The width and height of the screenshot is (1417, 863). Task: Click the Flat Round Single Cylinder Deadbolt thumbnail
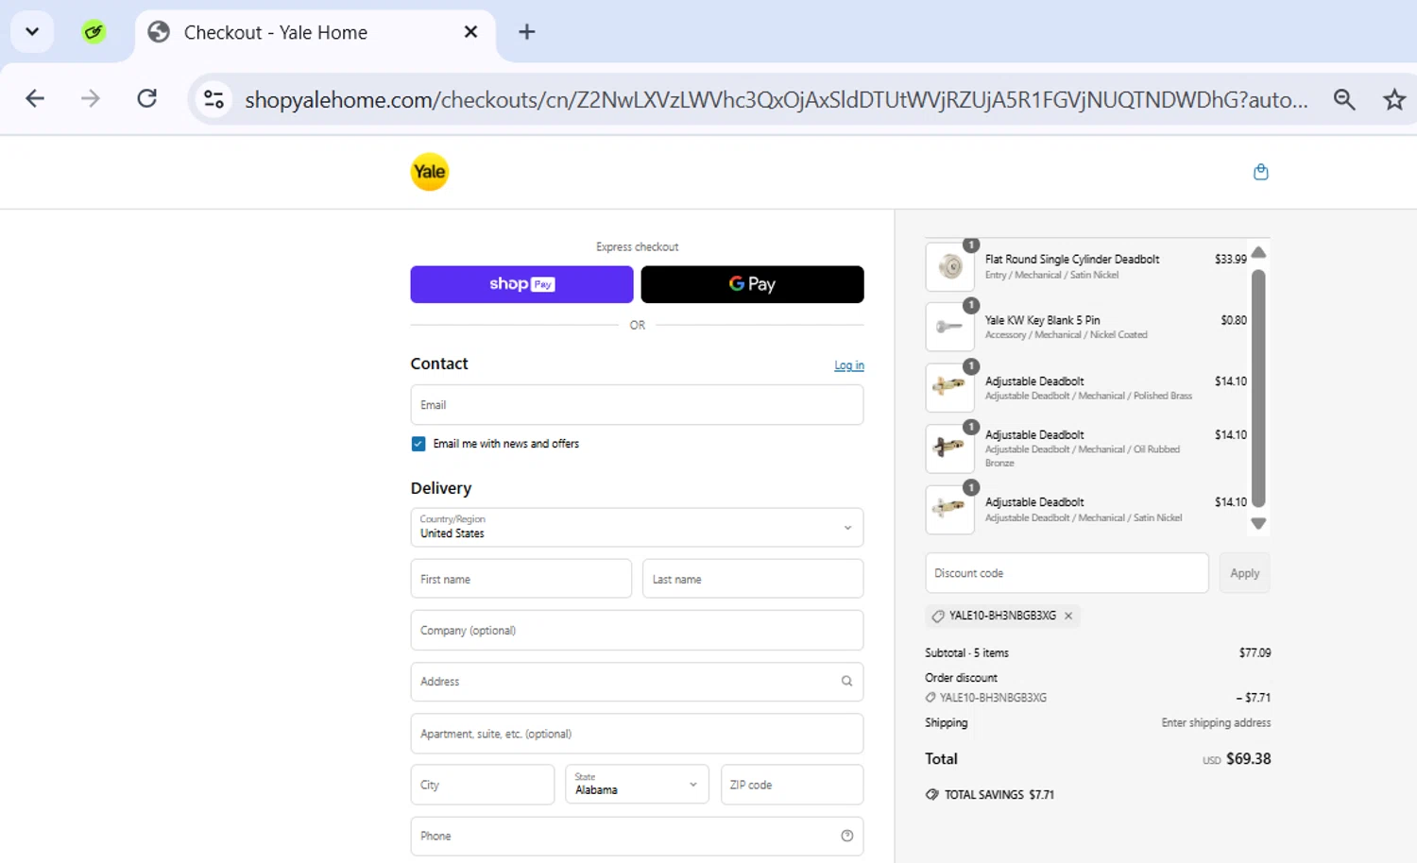pos(949,267)
